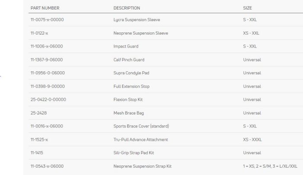This screenshot has height=175, width=303.
Task: Select the Tru-Pull Advance Attachment entry
Action: pos(141,140)
